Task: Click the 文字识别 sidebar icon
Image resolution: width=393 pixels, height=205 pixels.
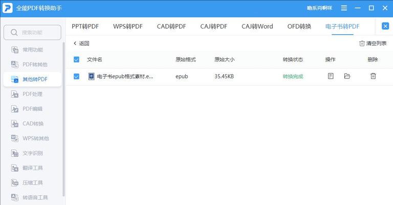Action: [15, 153]
